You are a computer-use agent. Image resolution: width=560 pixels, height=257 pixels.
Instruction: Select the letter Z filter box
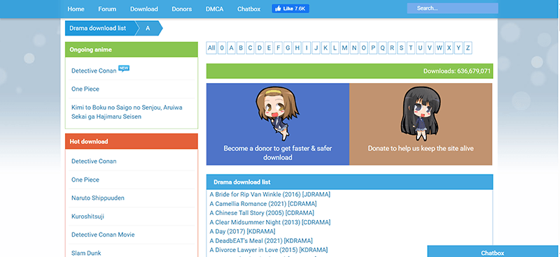pyautogui.click(x=468, y=47)
